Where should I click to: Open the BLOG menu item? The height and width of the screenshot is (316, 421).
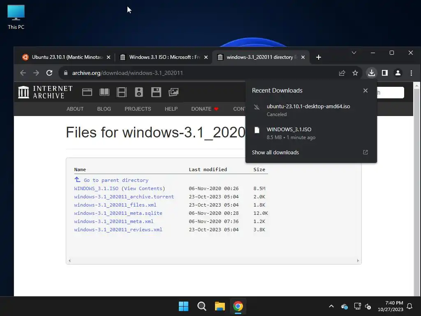(104, 109)
